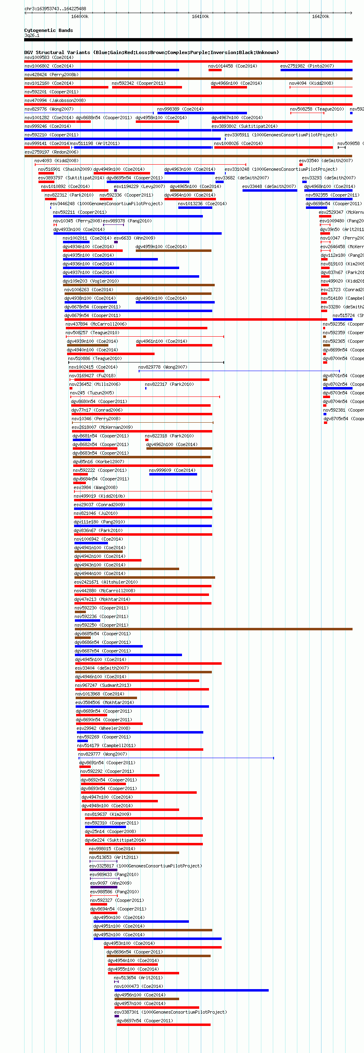364x1053 pixels.
Task: Select nsv999609 (Coe2014) label
Action: [x=172, y=470]
